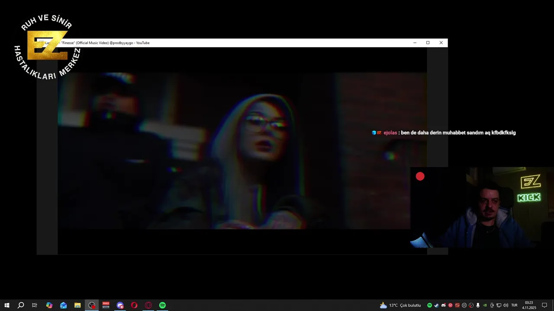Image resolution: width=554 pixels, height=311 pixels.
Task: Switch to OBS Studio taskbar icon
Action: [x=92, y=305]
